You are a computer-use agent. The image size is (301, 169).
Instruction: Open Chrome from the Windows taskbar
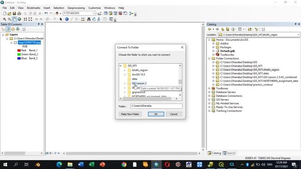point(124,164)
